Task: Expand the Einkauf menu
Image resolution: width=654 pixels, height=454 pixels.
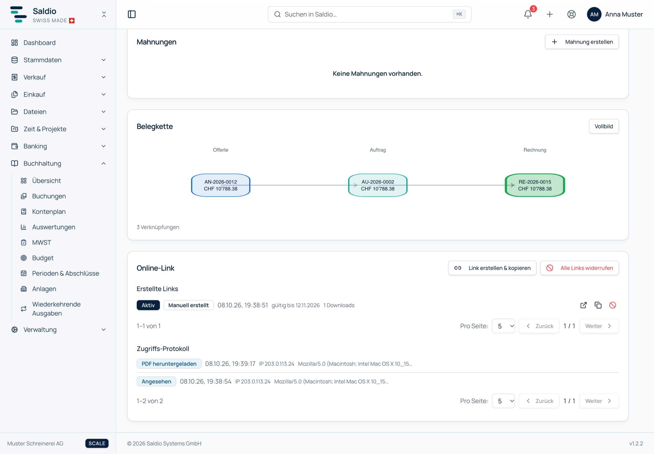Action: point(58,95)
